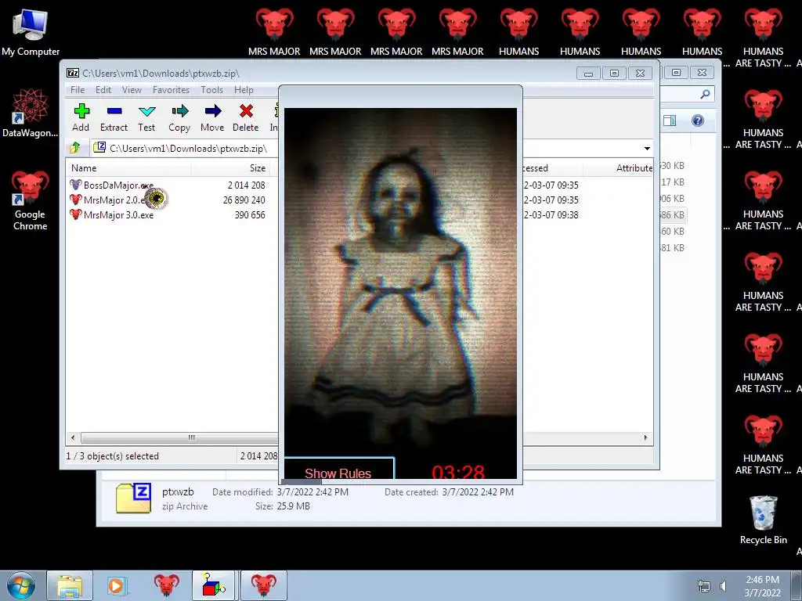This screenshot has height=601, width=802.
Task: Open the Help menu
Action: pyautogui.click(x=244, y=90)
